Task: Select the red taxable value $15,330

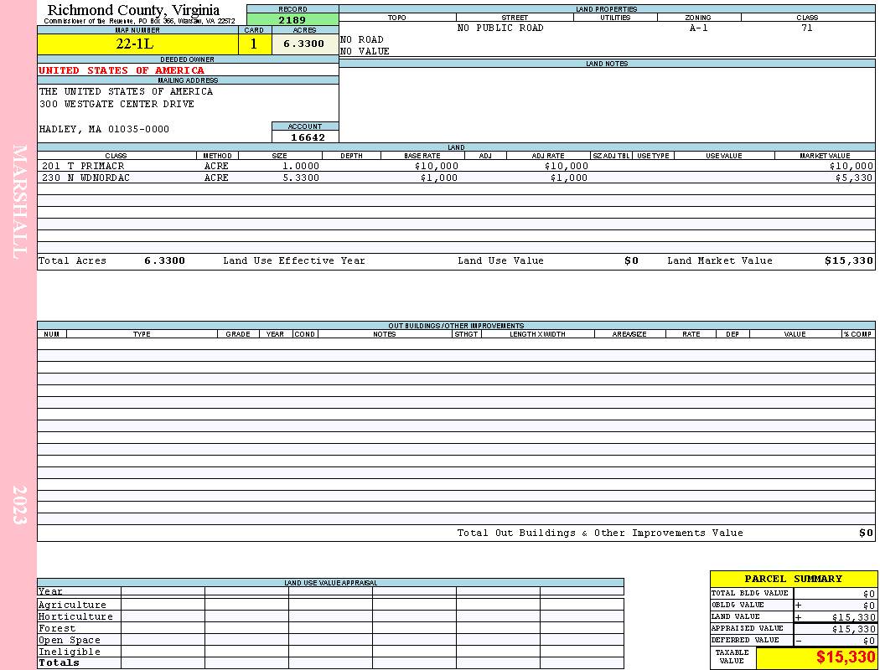Action: pyautogui.click(x=845, y=657)
